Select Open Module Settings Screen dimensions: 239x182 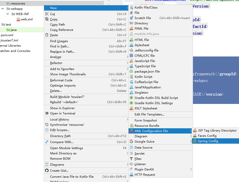[x=86, y=148]
